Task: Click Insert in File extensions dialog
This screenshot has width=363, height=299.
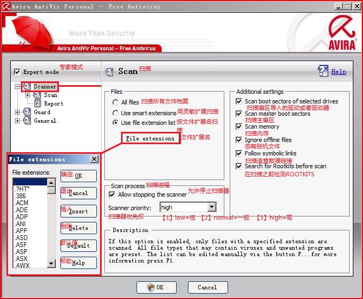Action: point(79,211)
